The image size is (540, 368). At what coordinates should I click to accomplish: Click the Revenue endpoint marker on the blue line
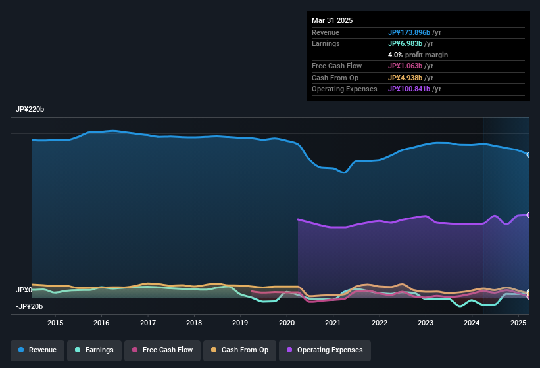tap(529, 155)
